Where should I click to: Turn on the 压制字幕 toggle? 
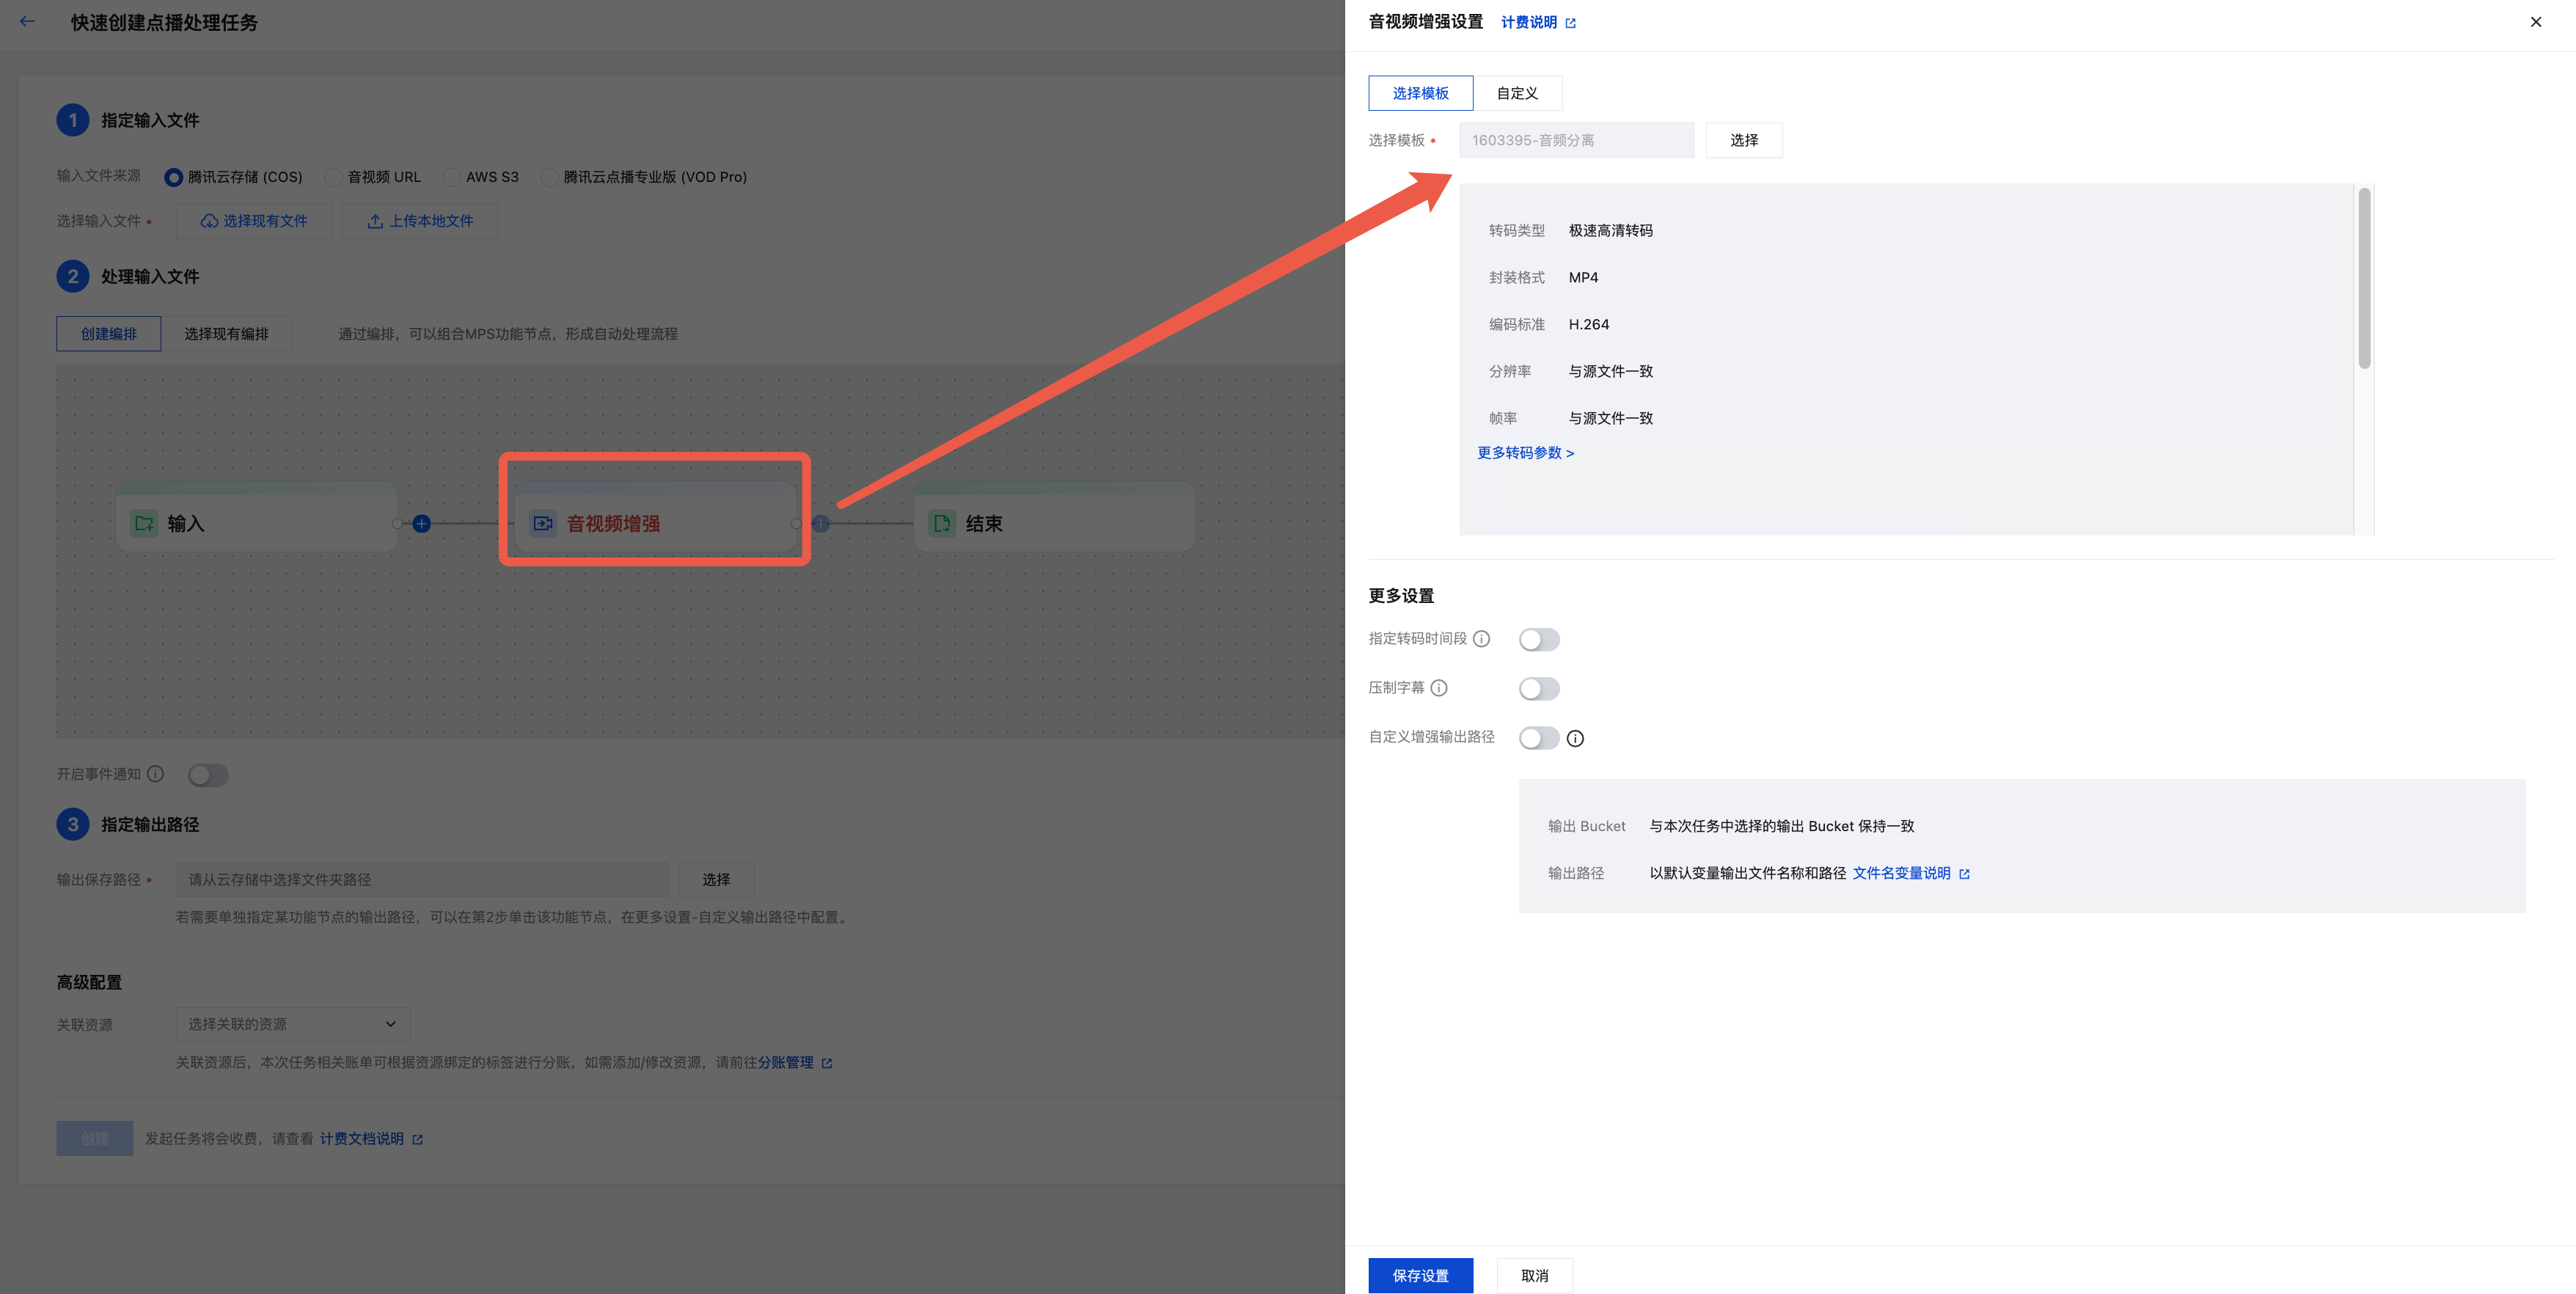click(x=1539, y=689)
